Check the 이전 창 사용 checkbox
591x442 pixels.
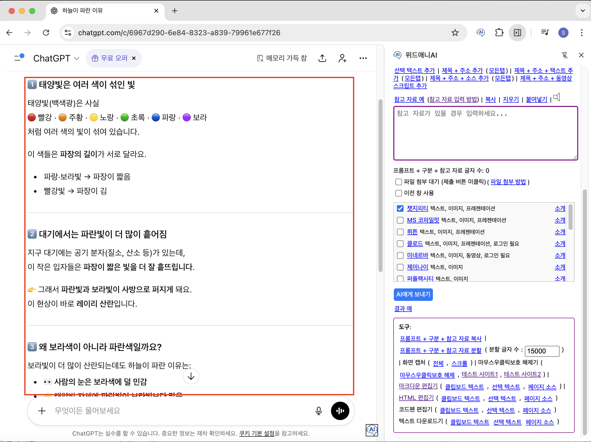(x=398, y=193)
